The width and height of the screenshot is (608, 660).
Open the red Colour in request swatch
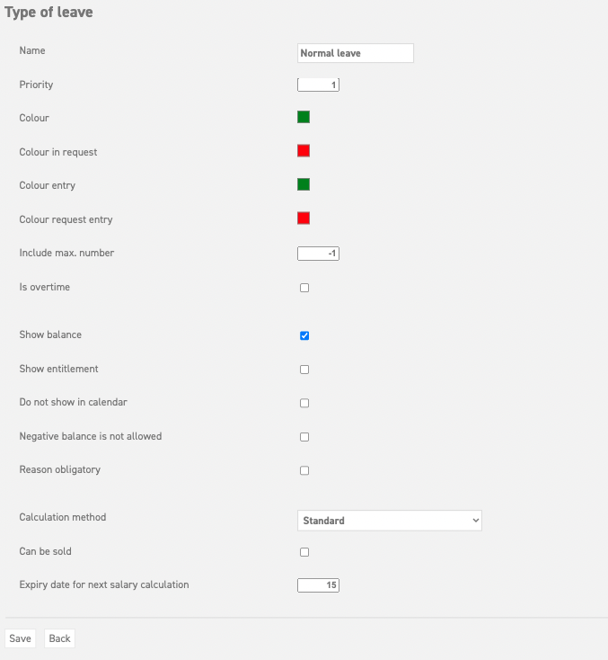pyautogui.click(x=304, y=151)
